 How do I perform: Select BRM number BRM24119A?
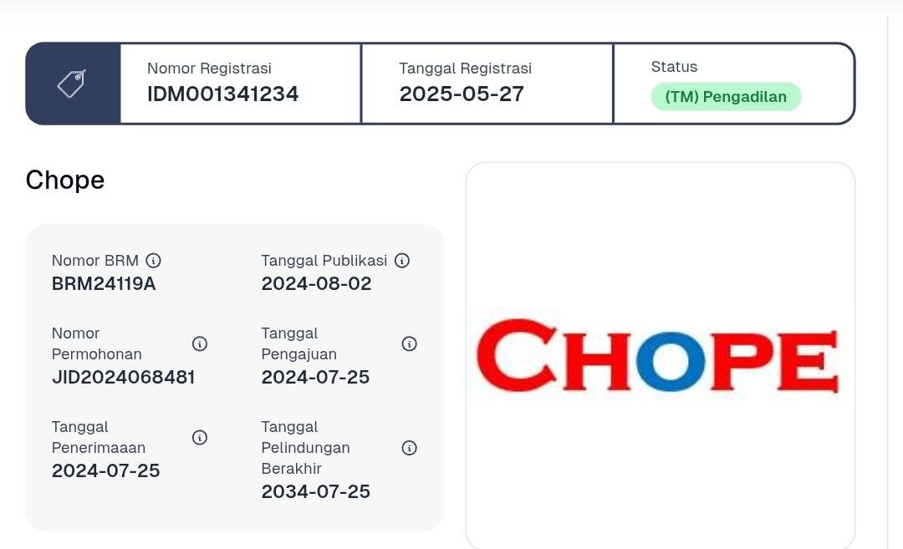click(104, 284)
